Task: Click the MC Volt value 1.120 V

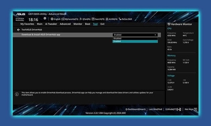Action: 186,63
